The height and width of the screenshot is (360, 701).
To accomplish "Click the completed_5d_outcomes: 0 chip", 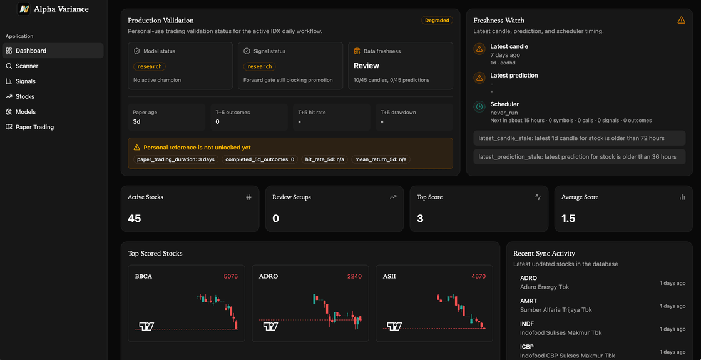I will [x=259, y=159].
